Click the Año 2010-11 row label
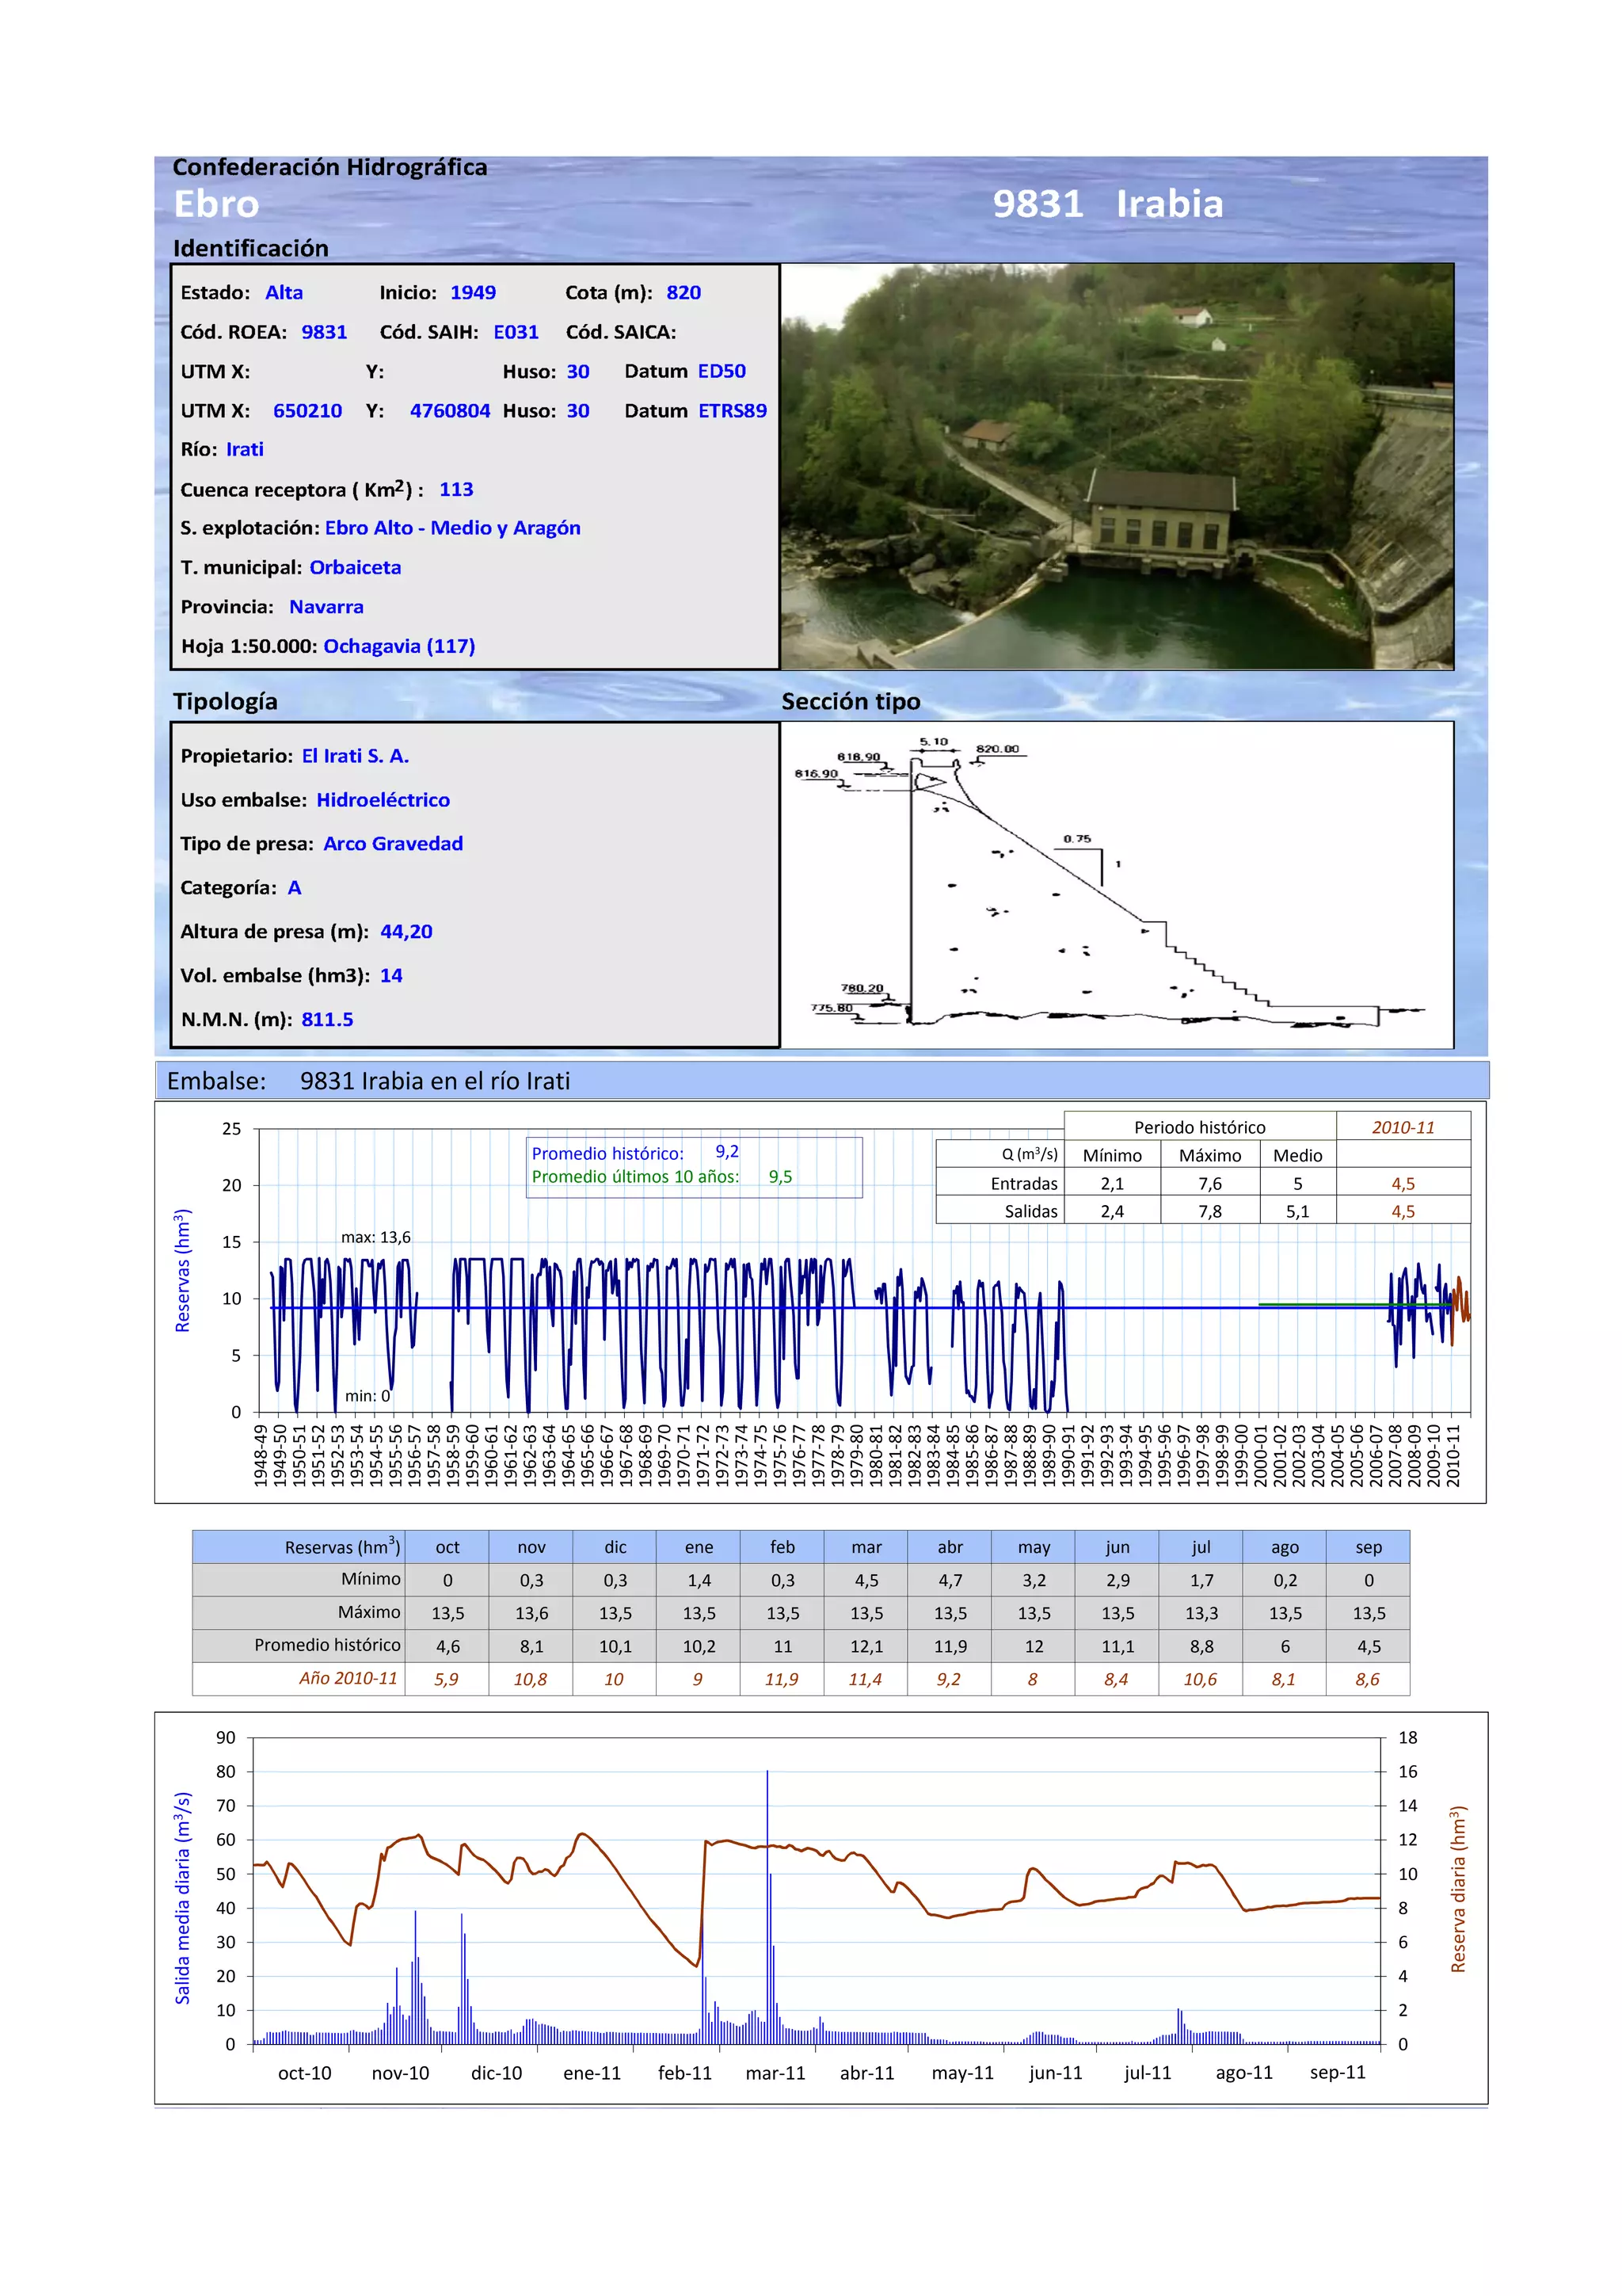Viewport: 1622px width, 2296px height. point(348,1678)
